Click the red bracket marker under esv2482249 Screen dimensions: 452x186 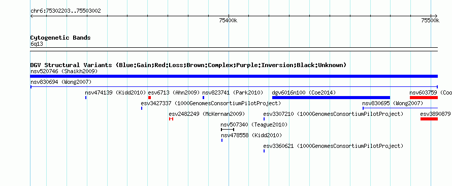(x=171, y=119)
